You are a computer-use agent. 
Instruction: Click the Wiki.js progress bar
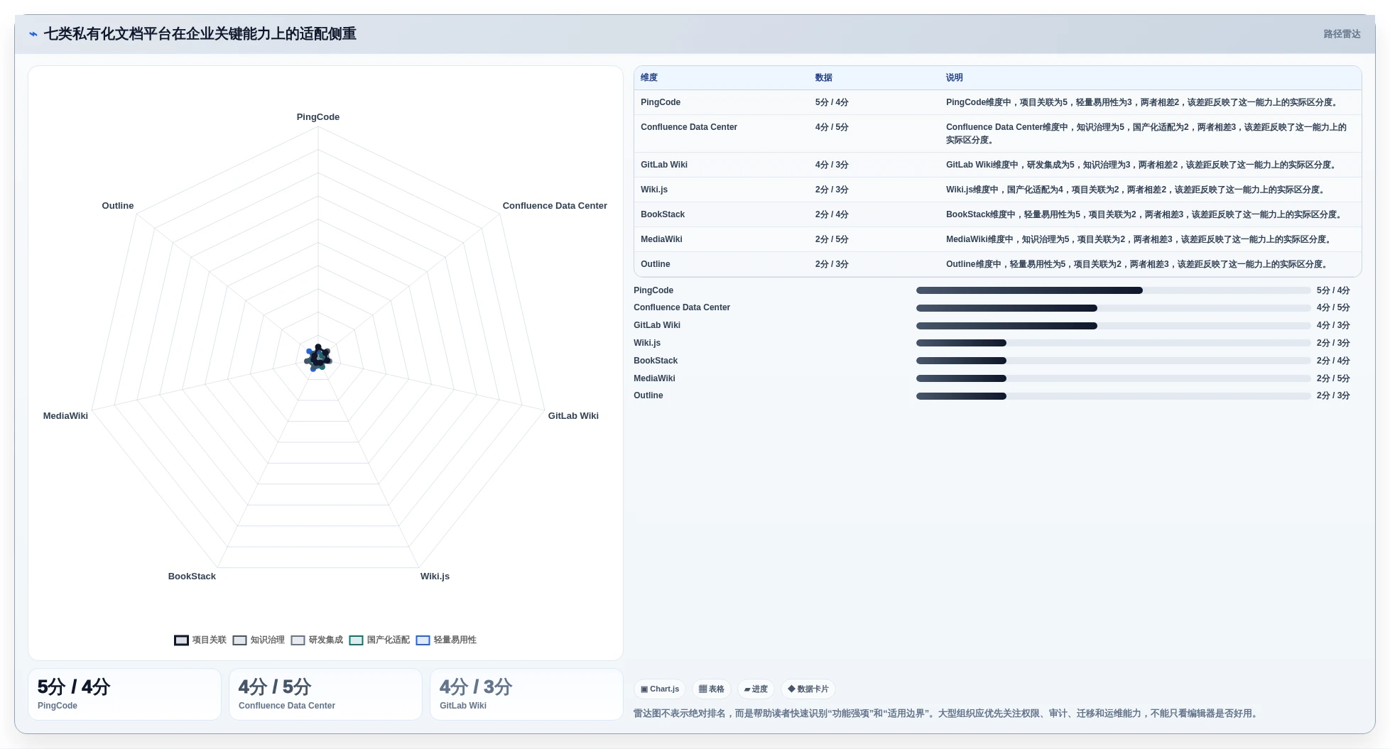[1113, 343]
